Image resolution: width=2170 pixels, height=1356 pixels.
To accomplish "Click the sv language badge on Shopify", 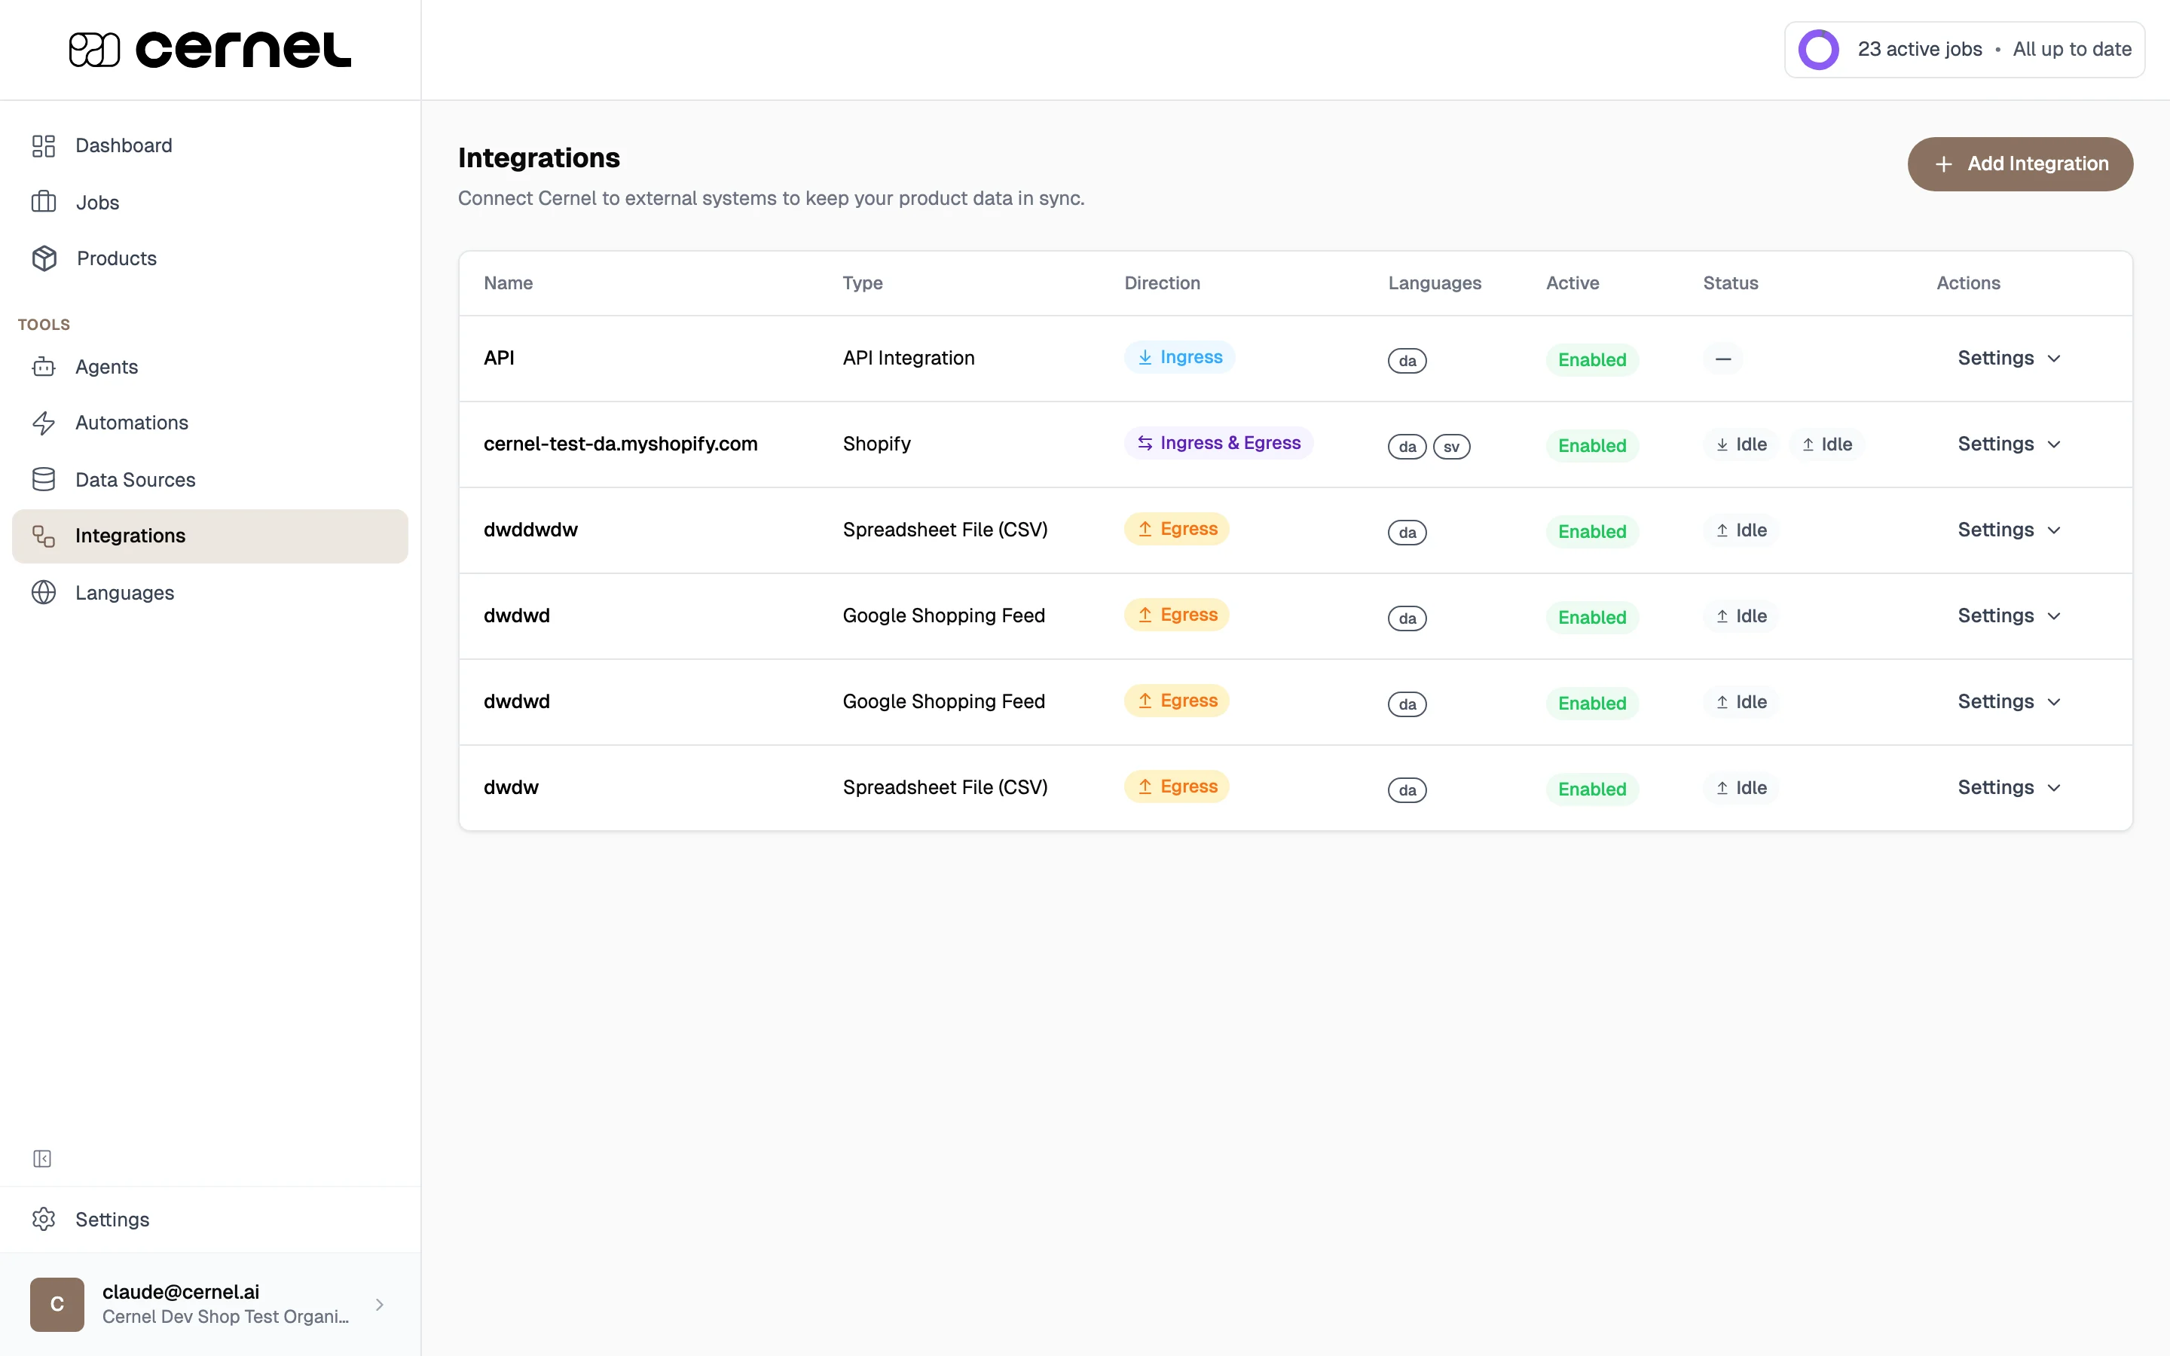I will (x=1451, y=447).
